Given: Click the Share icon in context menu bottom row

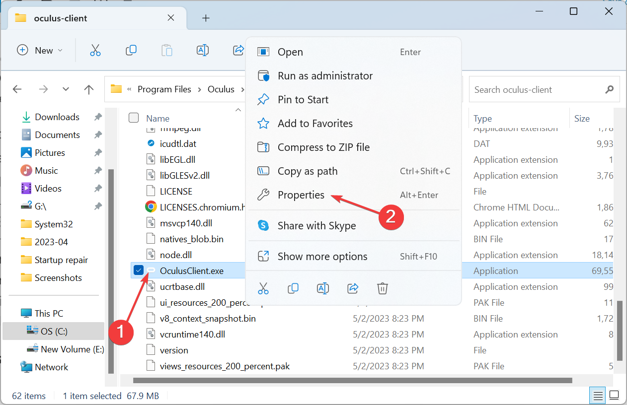Looking at the screenshot, I should tap(353, 288).
